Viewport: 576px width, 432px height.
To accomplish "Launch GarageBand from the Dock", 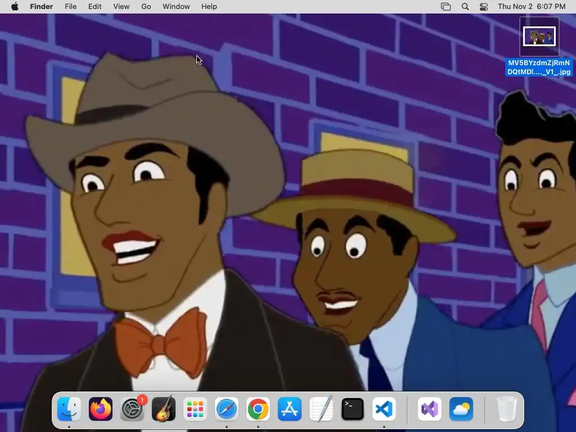I will [x=164, y=409].
